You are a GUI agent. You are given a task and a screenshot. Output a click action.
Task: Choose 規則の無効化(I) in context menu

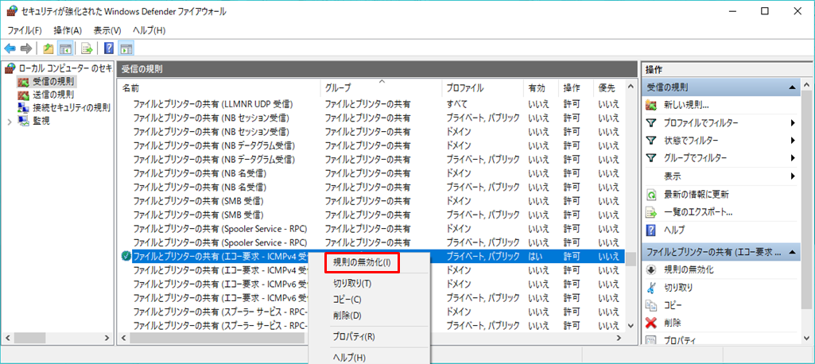(362, 262)
